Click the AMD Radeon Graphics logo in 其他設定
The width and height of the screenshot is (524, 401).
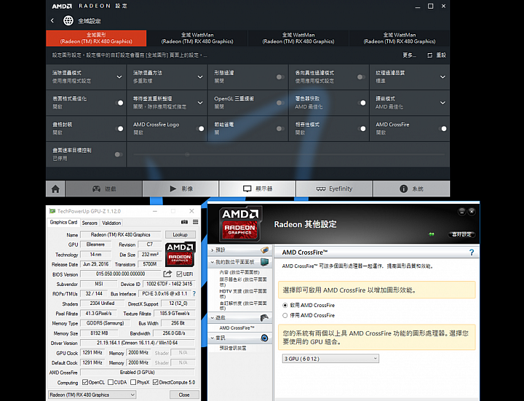click(240, 224)
